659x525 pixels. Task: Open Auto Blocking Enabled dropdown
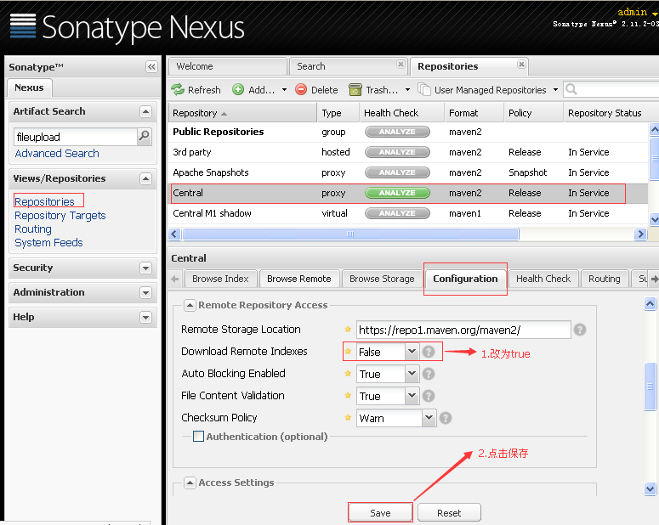(x=412, y=374)
